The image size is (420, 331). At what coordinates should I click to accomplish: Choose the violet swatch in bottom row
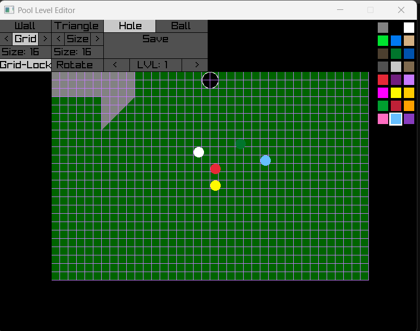(x=409, y=119)
